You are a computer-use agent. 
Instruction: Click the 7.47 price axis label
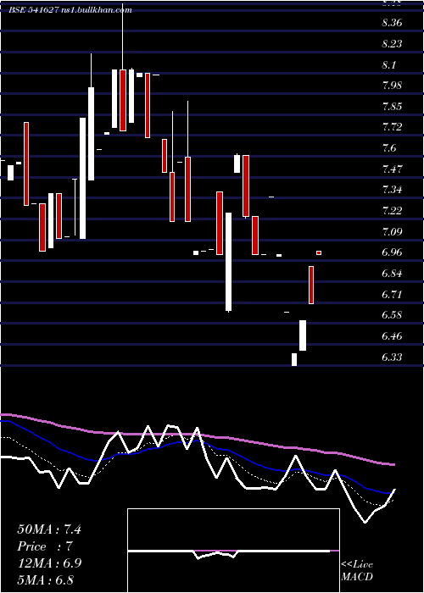(x=392, y=169)
